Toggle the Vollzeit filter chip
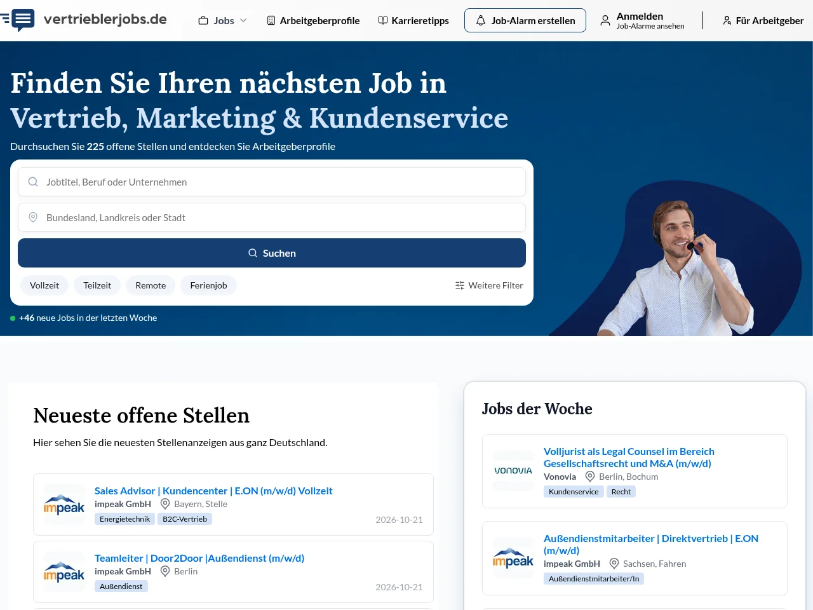The height and width of the screenshot is (610, 813). [44, 285]
